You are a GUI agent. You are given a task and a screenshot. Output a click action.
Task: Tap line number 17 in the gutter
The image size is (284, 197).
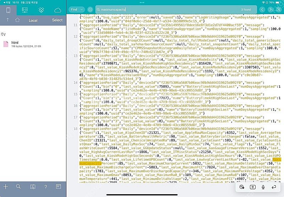tap(76, 117)
